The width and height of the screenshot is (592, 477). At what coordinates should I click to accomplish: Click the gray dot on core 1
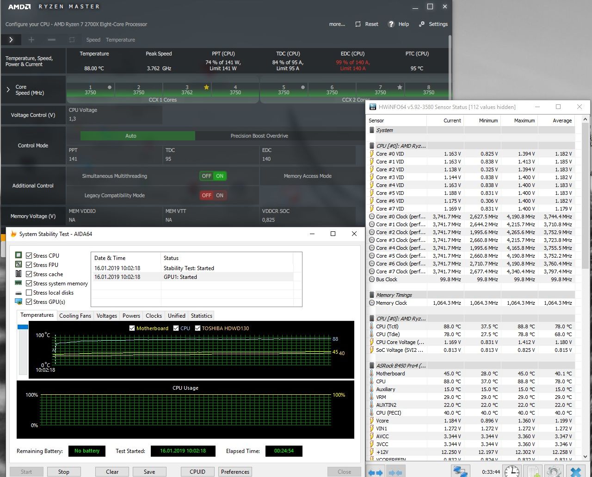coord(110,87)
